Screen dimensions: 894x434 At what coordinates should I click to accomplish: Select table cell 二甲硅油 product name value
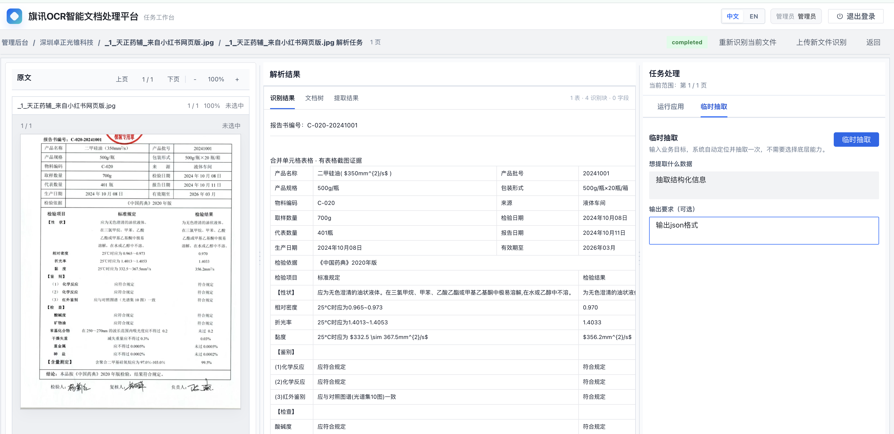point(405,173)
